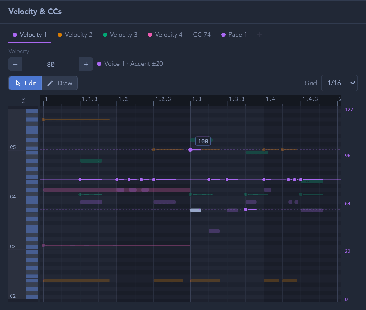Viewport: 366px width, 310px height.
Task: Open the Velocity 2 tab
Action: [x=75, y=35]
